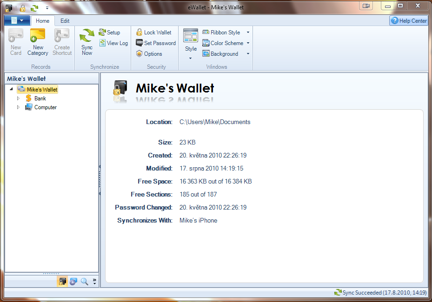
Task: Open the Background dropdown menu
Action: click(226, 54)
